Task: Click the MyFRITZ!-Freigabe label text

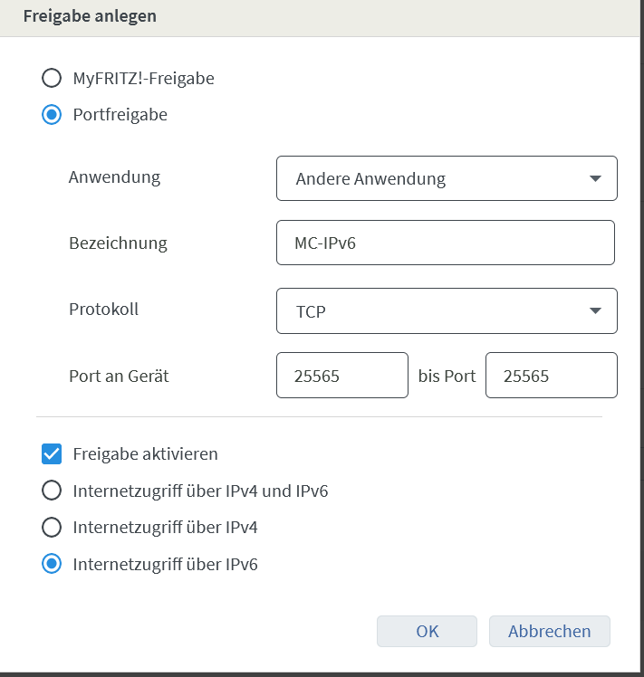Action: (143, 78)
